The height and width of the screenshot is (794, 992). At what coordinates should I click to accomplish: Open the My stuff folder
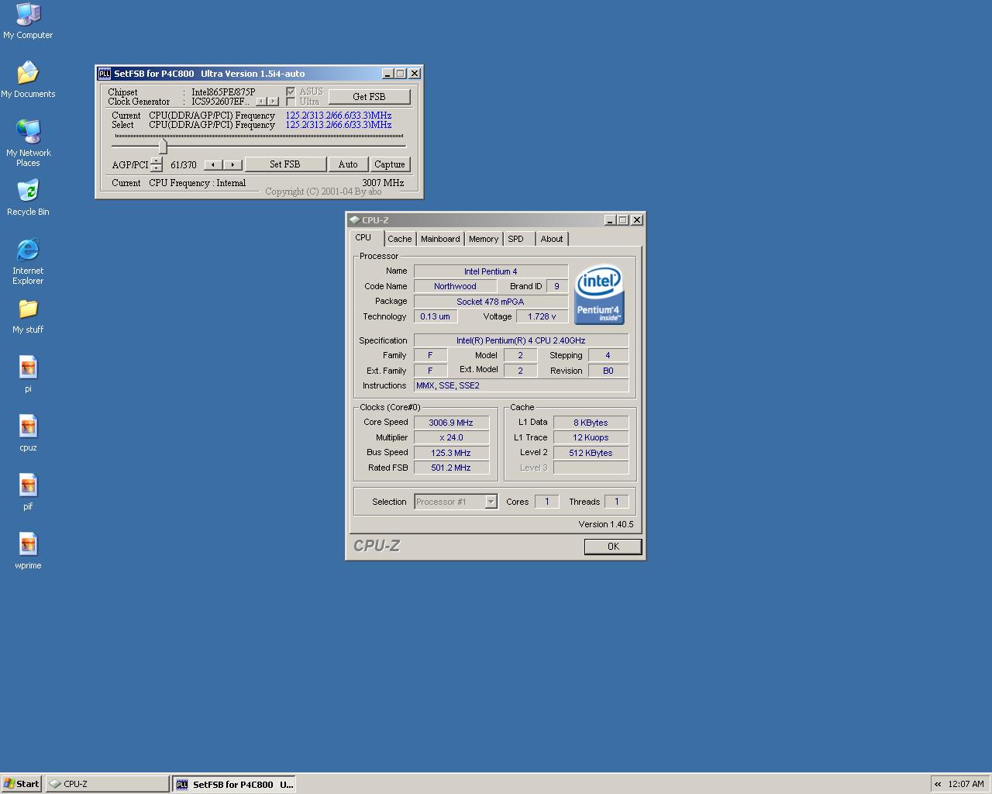click(x=28, y=316)
